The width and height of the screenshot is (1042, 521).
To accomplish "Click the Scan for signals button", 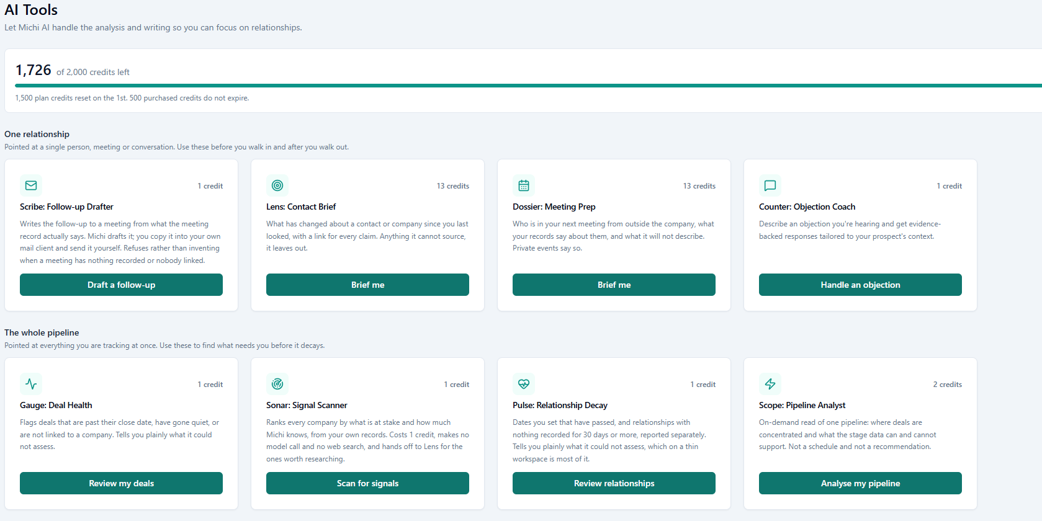I will (x=367, y=483).
